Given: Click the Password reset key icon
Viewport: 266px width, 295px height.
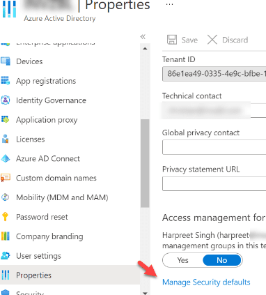Looking at the screenshot, I should [x=6, y=217].
